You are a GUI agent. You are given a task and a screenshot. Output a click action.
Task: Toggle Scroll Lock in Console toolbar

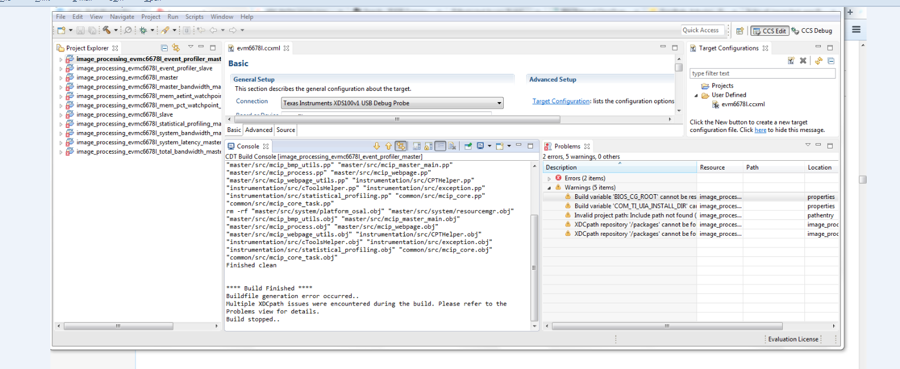[429, 146]
